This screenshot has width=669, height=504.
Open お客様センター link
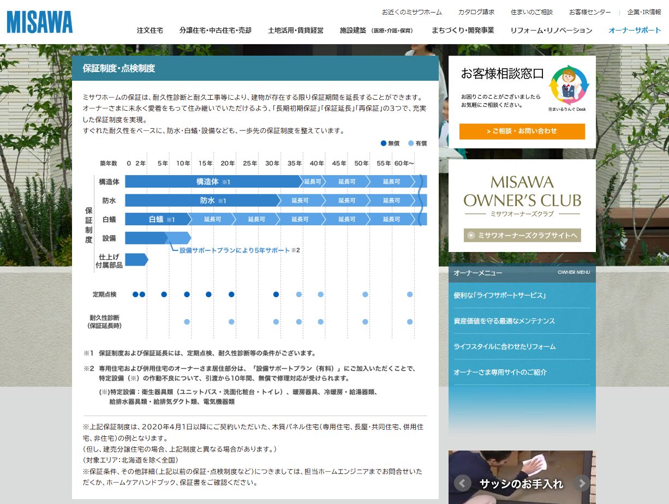(590, 12)
